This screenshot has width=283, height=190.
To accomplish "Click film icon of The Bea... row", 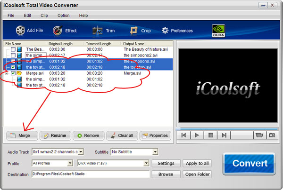I will (x=19, y=49).
